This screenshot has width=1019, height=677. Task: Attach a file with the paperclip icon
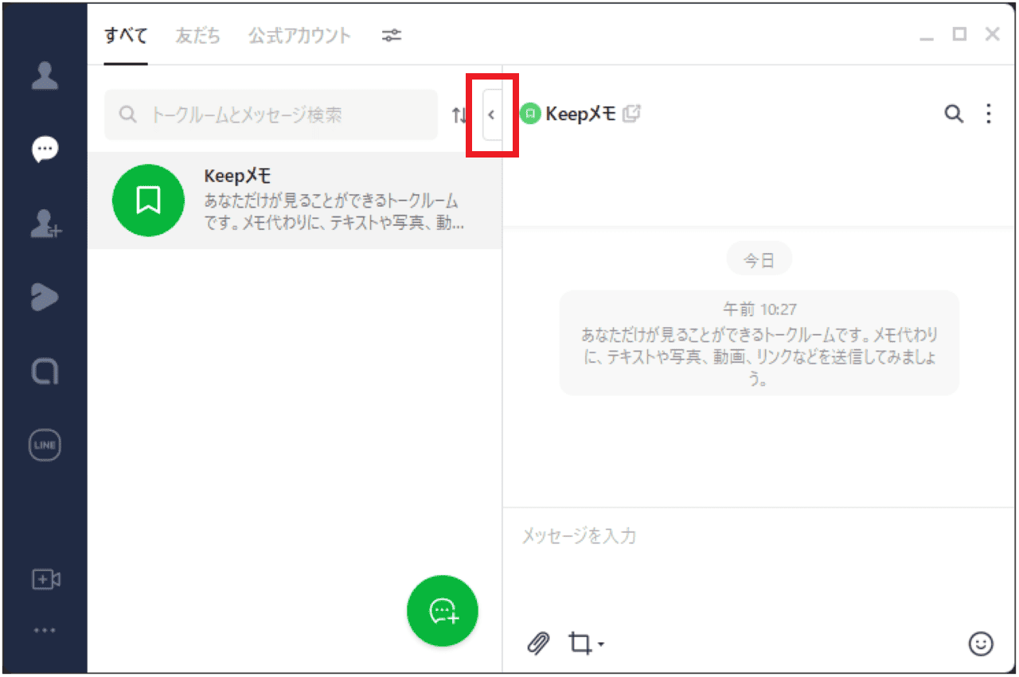tap(539, 643)
